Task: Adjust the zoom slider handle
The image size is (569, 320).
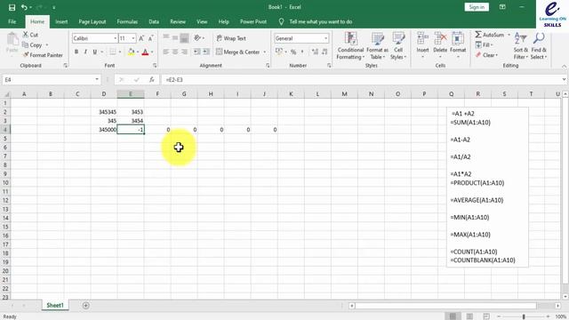Action: click(524, 316)
